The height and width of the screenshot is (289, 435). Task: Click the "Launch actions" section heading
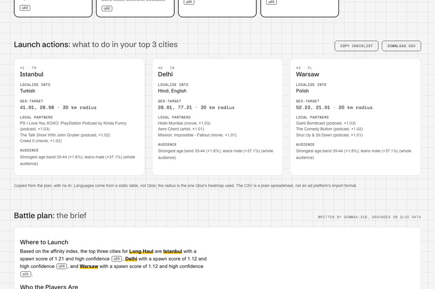[x=96, y=45]
